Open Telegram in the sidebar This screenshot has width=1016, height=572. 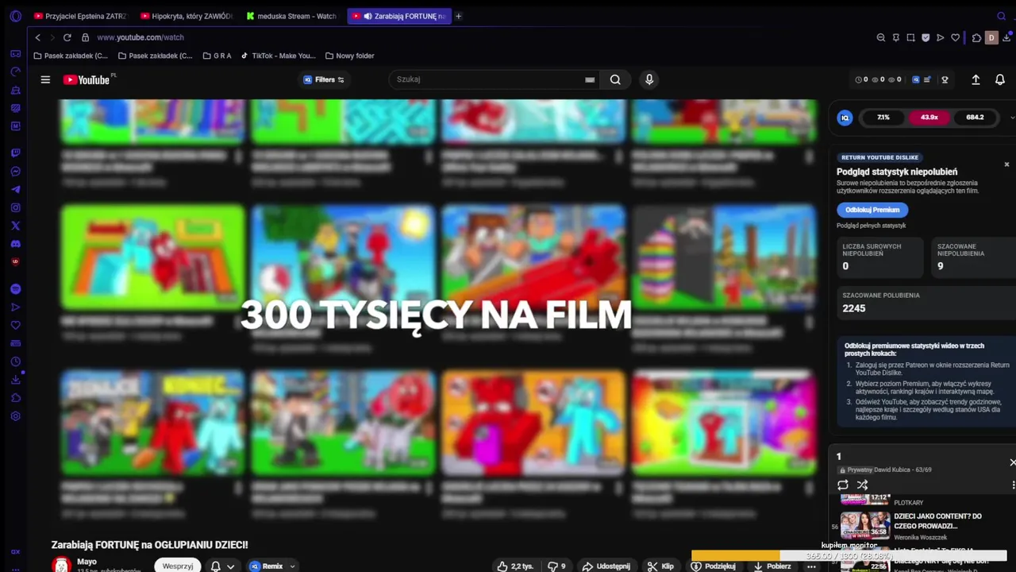15,190
